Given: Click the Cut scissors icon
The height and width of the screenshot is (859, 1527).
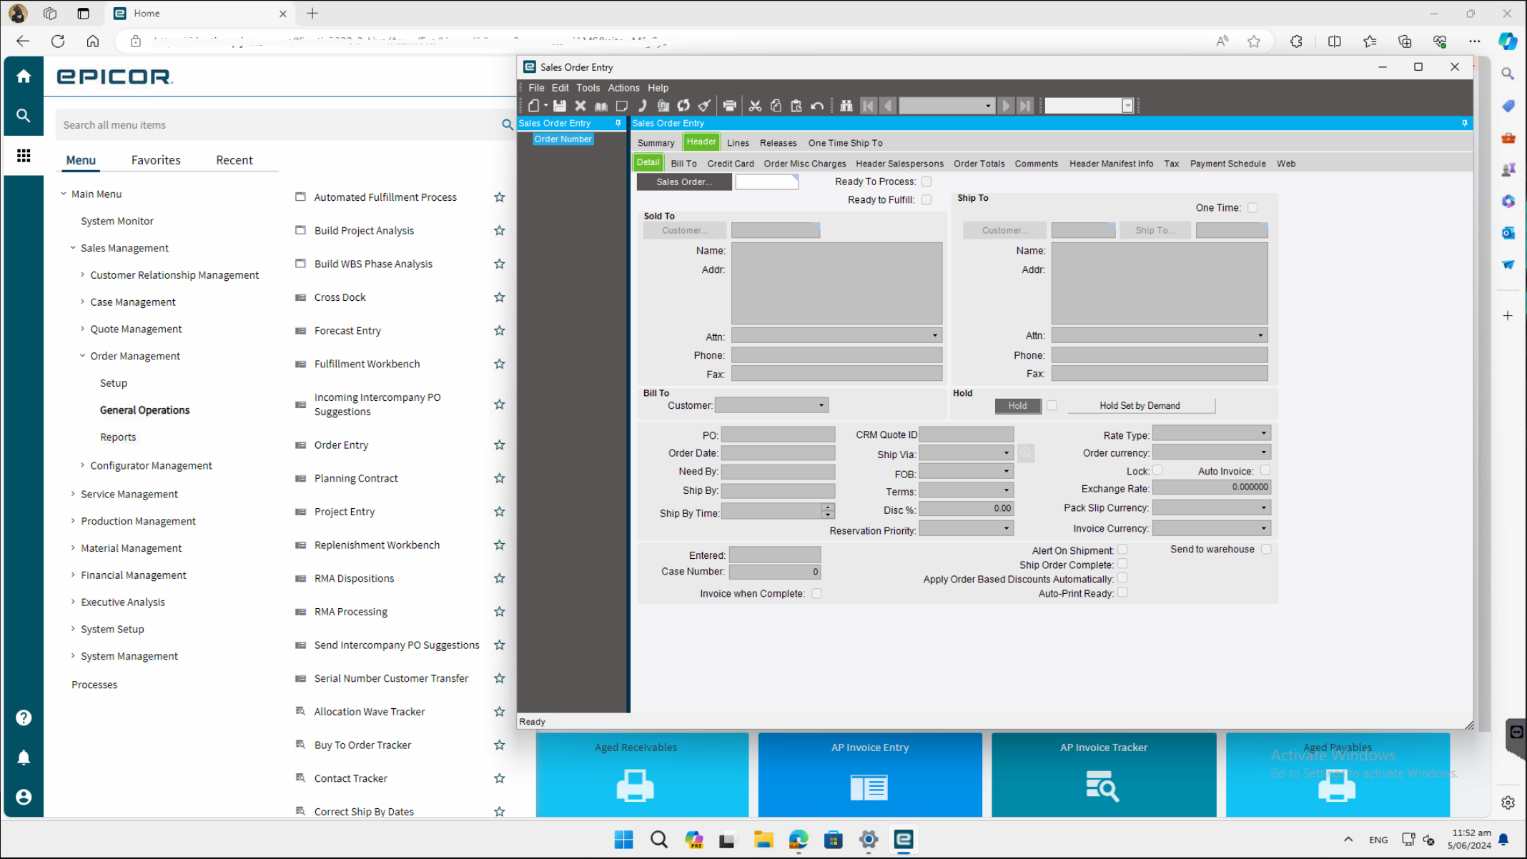Looking at the screenshot, I should pos(755,106).
